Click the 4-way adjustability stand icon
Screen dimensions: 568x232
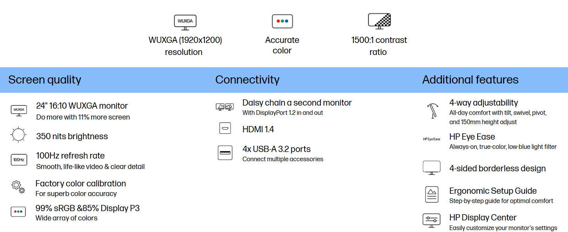(431, 111)
